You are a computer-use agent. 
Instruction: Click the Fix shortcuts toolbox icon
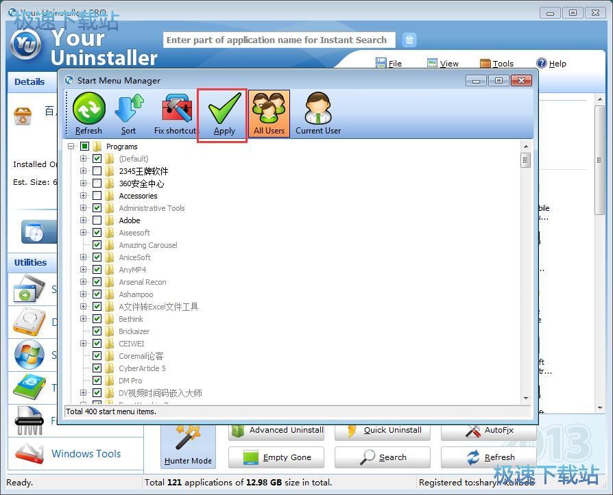176,108
